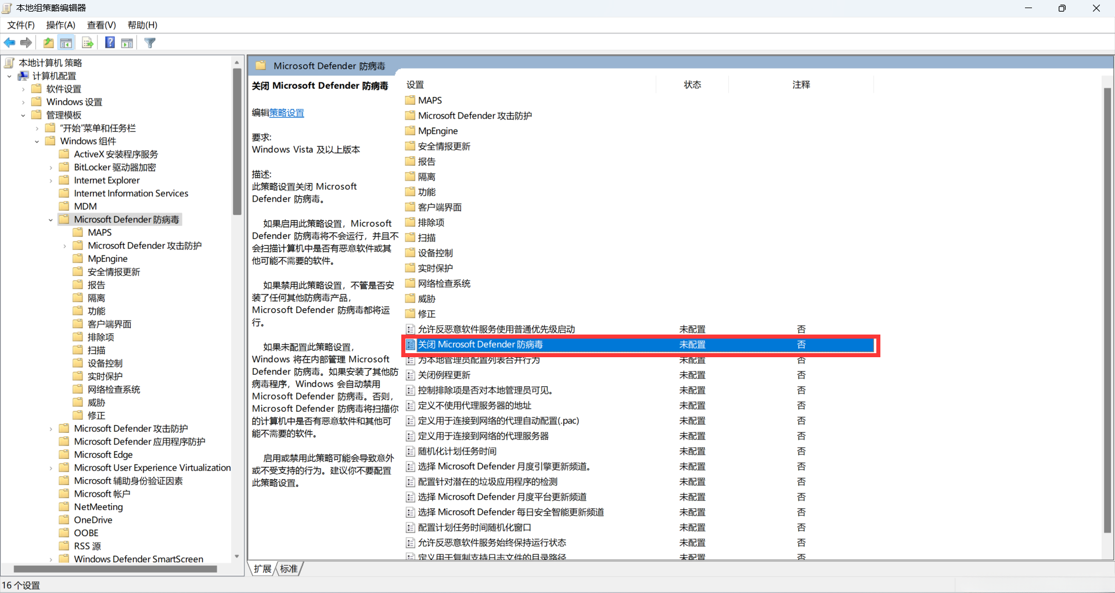1115x593 pixels.
Task: Collapse the Windows 组件 node
Action: pyautogui.click(x=37, y=141)
